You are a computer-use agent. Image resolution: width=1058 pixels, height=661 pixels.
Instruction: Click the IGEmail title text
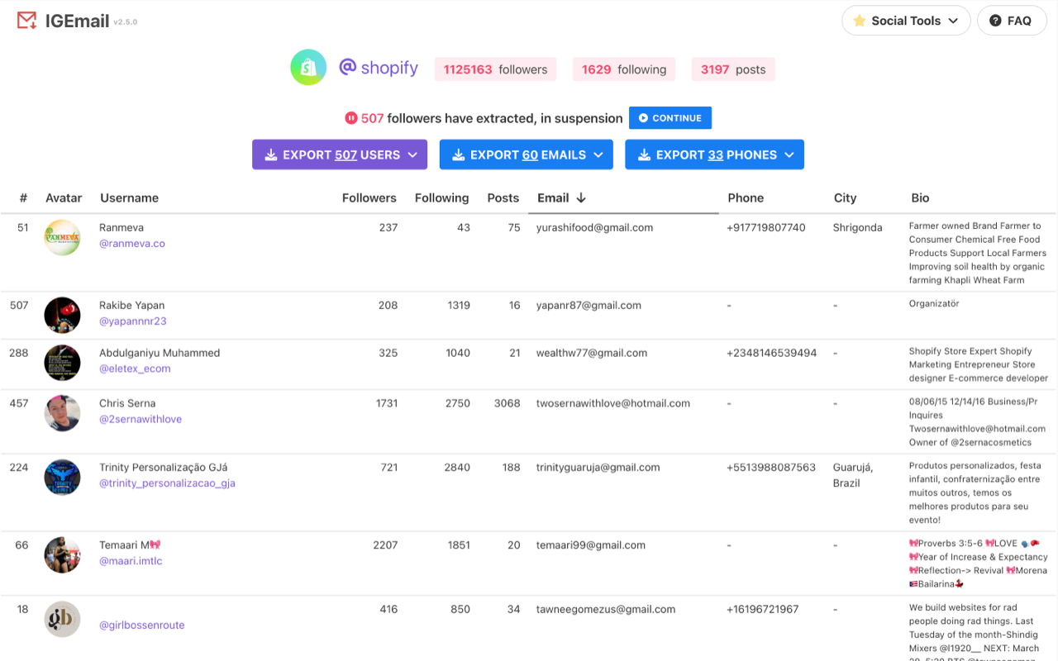(77, 21)
